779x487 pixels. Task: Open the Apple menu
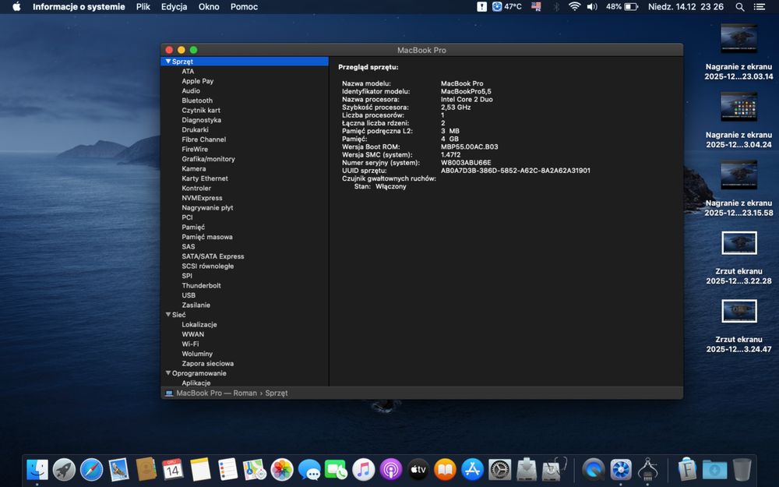[x=16, y=6]
